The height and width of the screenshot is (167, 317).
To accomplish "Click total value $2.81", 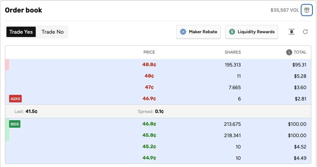I will click(300, 99).
